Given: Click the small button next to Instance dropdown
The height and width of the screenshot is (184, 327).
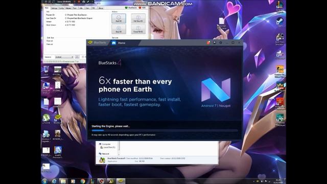Looking at the screenshot, I should pos(77,57).
